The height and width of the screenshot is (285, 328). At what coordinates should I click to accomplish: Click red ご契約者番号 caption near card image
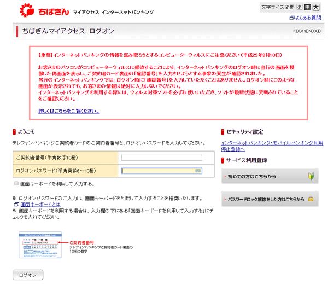[81, 242]
